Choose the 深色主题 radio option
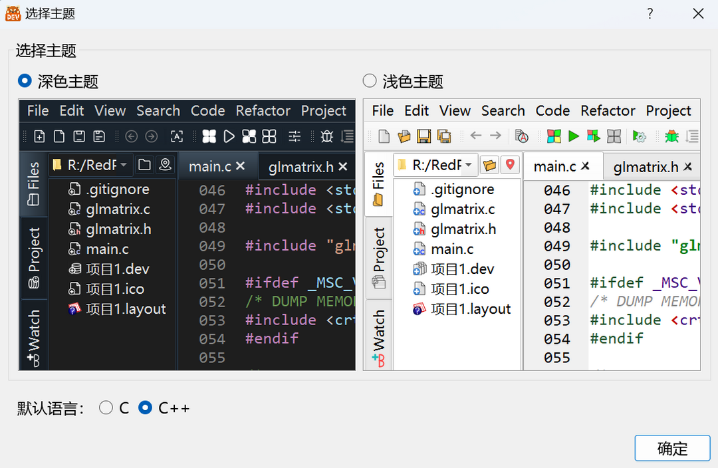Screen dimensions: 718x468 tap(24, 80)
